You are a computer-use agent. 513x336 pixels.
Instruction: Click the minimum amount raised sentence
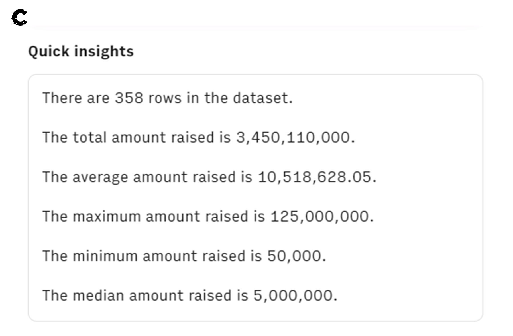(184, 256)
